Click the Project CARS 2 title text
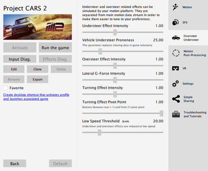The width and height of the screenshot is (208, 171). point(25,8)
